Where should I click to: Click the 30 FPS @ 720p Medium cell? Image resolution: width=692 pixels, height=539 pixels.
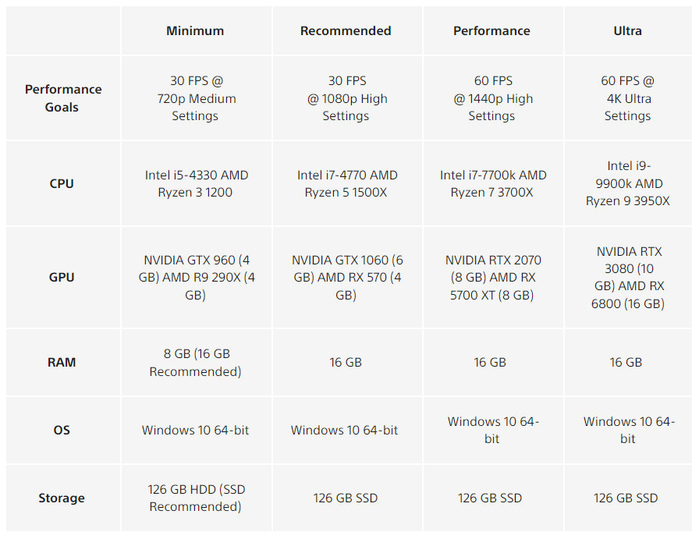(195, 98)
